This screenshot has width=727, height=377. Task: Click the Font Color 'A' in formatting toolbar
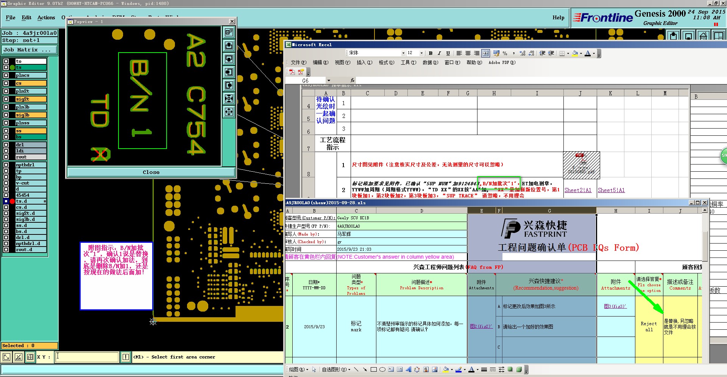[588, 53]
